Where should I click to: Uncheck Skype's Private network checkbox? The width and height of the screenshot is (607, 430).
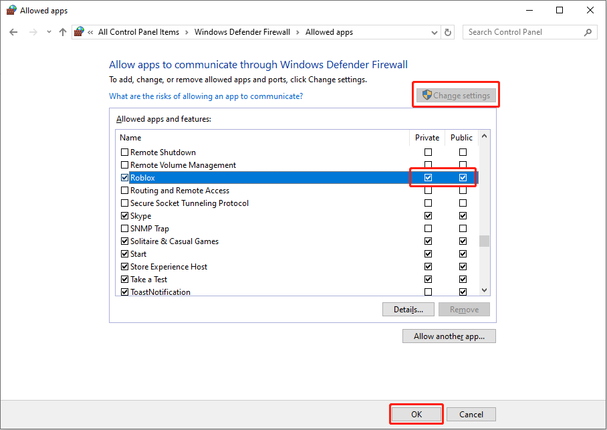428,215
